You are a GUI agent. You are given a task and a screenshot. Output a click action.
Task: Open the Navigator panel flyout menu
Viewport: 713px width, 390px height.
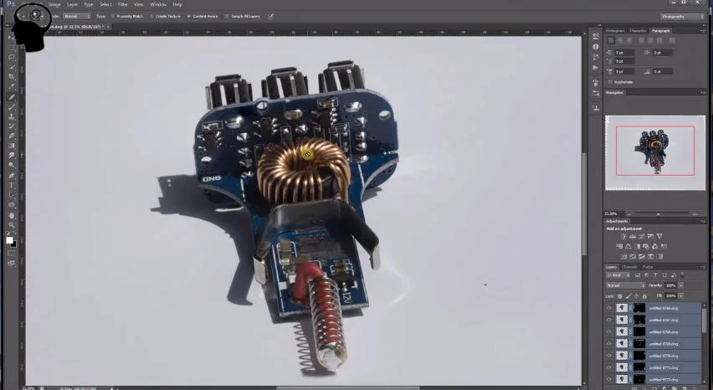[702, 92]
